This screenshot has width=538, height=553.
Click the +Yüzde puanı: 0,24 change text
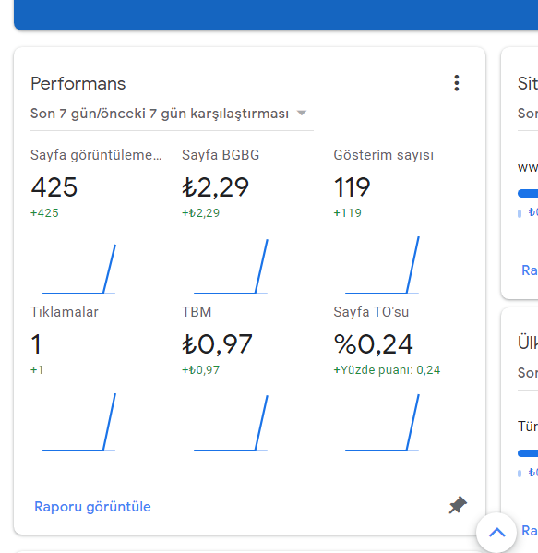point(387,370)
